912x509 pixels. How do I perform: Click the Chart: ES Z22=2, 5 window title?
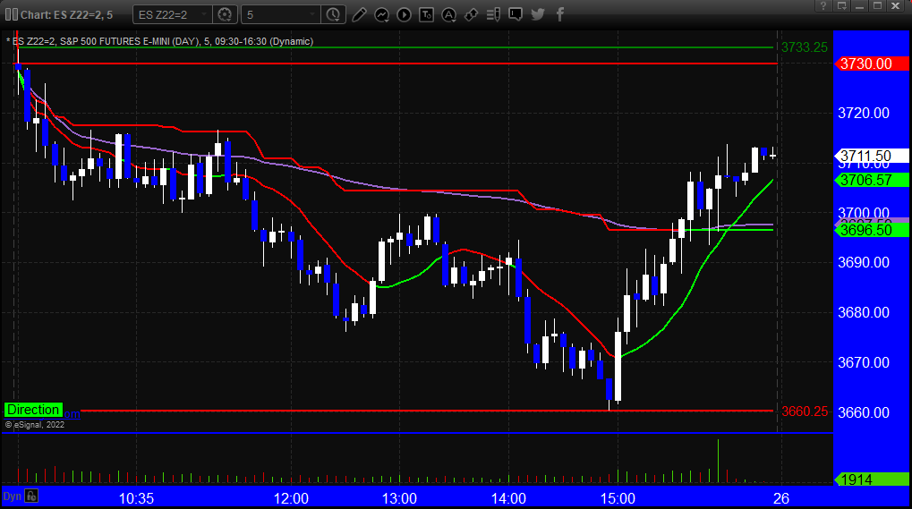pyautogui.click(x=67, y=14)
